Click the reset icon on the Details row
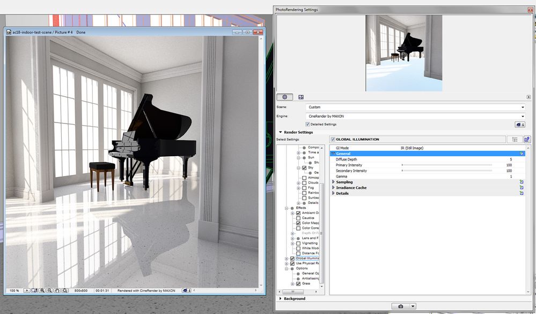536x314 pixels. [x=522, y=193]
